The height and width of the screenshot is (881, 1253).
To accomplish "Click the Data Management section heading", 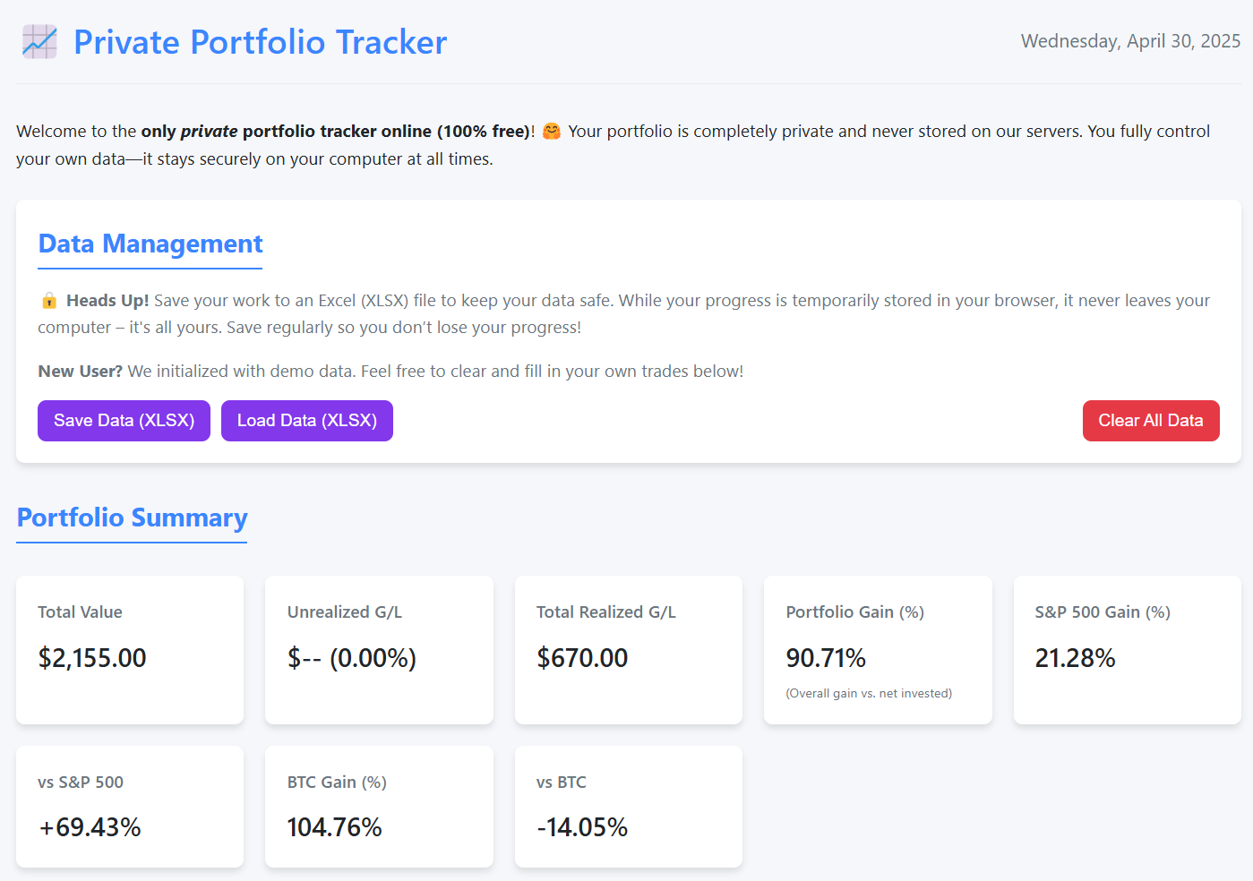I will 150,244.
